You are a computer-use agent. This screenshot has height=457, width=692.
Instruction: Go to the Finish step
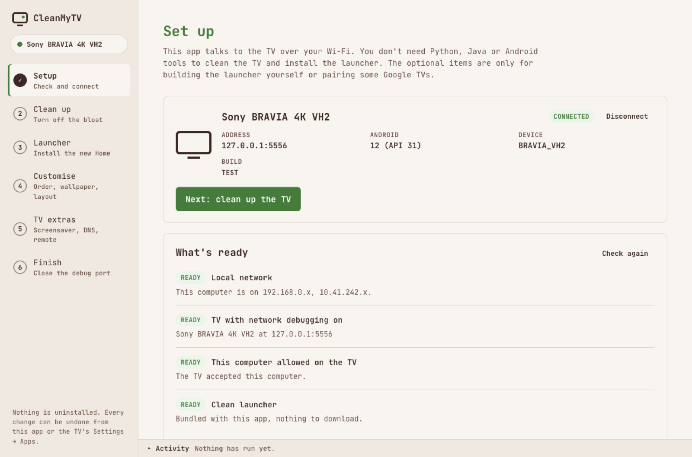(x=69, y=267)
